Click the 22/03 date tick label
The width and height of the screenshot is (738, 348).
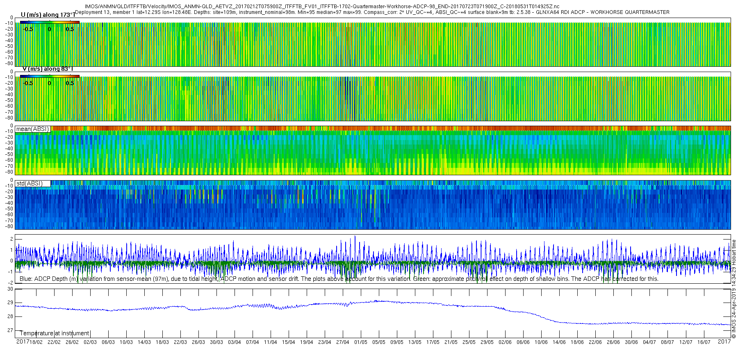[180, 342]
